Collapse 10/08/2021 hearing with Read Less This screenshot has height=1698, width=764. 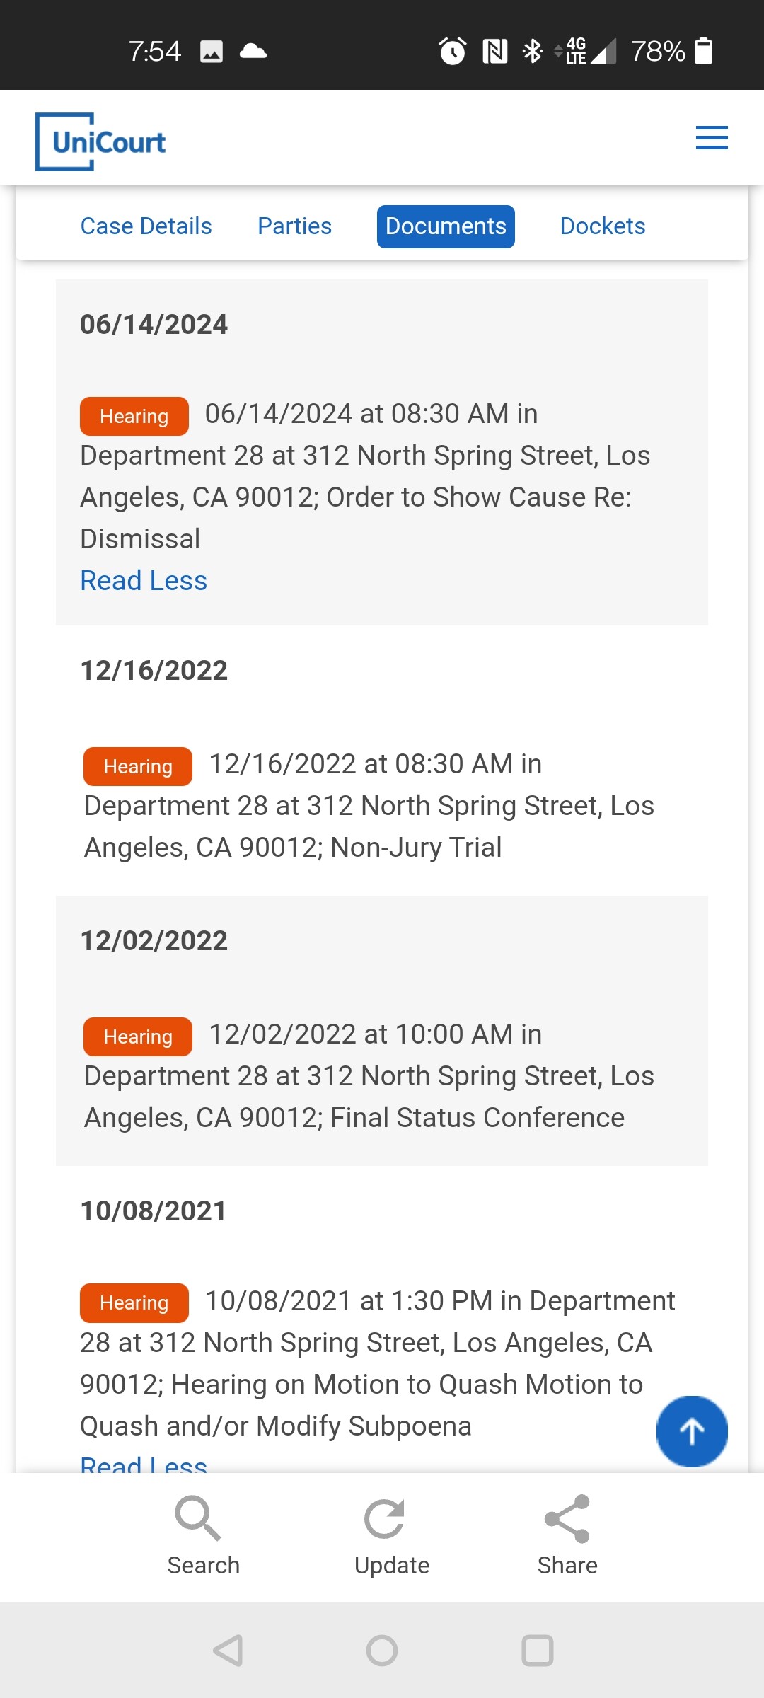click(144, 1463)
